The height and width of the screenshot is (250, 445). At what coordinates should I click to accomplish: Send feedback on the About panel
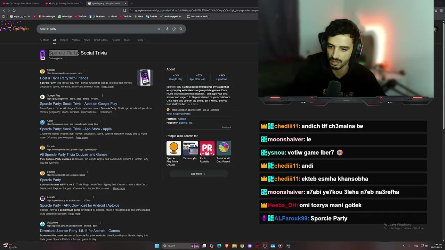tap(227, 127)
